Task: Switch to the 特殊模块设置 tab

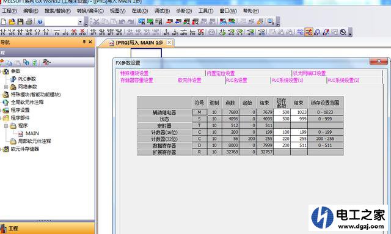Action: tap(134, 73)
